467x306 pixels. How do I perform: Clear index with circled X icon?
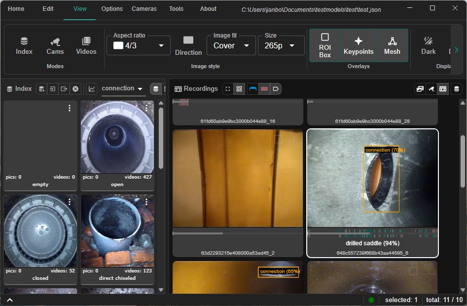coord(75,89)
